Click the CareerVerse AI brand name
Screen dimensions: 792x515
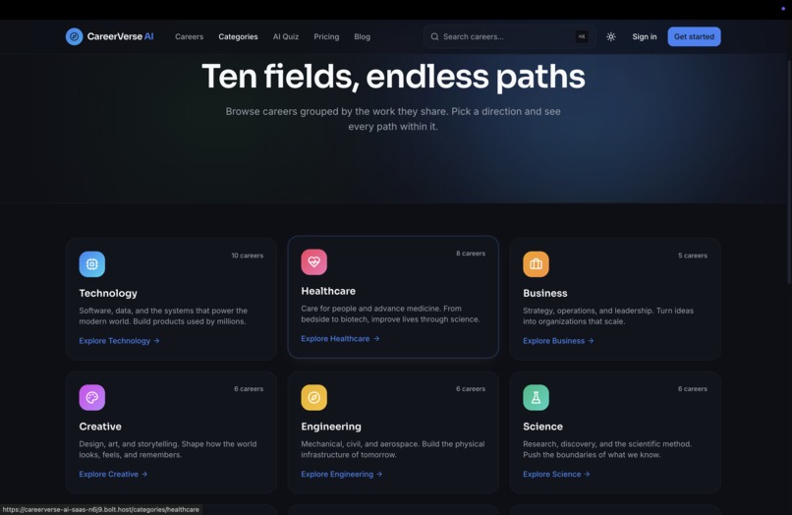[120, 36]
